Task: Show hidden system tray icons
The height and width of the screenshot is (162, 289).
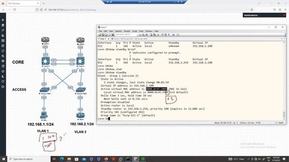Action: tap(248, 159)
